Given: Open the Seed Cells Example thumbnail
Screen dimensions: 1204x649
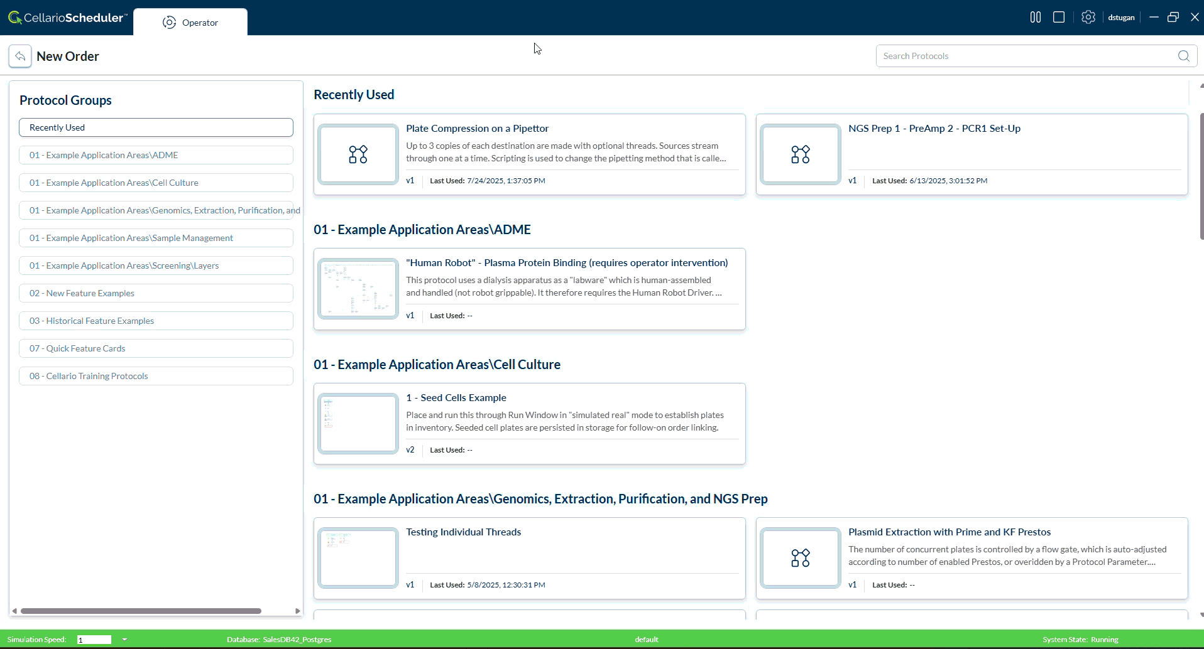Looking at the screenshot, I should 358,424.
